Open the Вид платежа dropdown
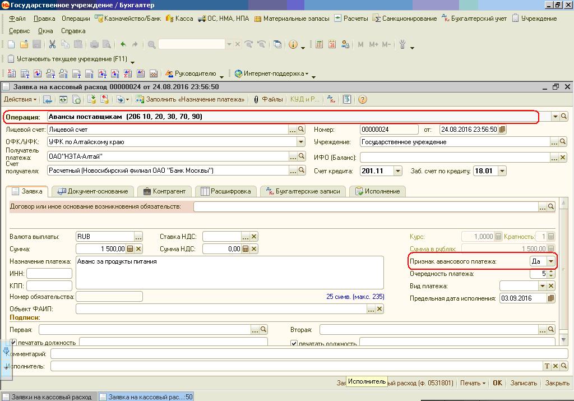This screenshot has height=401, width=574. [x=542, y=286]
